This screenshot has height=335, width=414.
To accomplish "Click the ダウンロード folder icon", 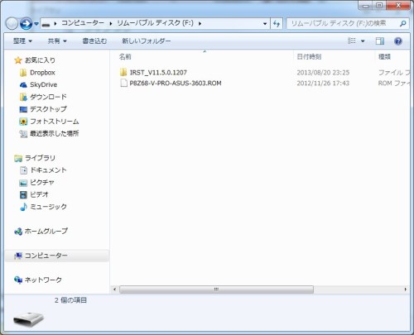I will click(x=23, y=97).
